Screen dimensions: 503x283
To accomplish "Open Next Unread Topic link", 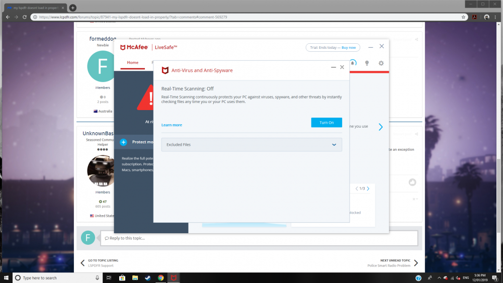I will [x=393, y=263].
